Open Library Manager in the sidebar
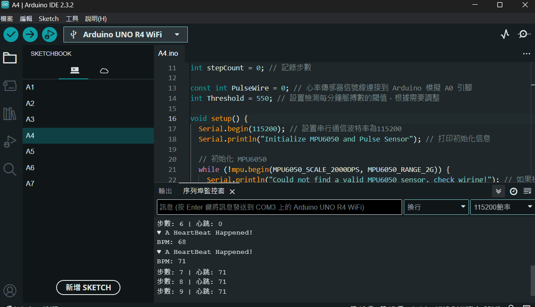The height and width of the screenshot is (307, 535). [x=9, y=114]
